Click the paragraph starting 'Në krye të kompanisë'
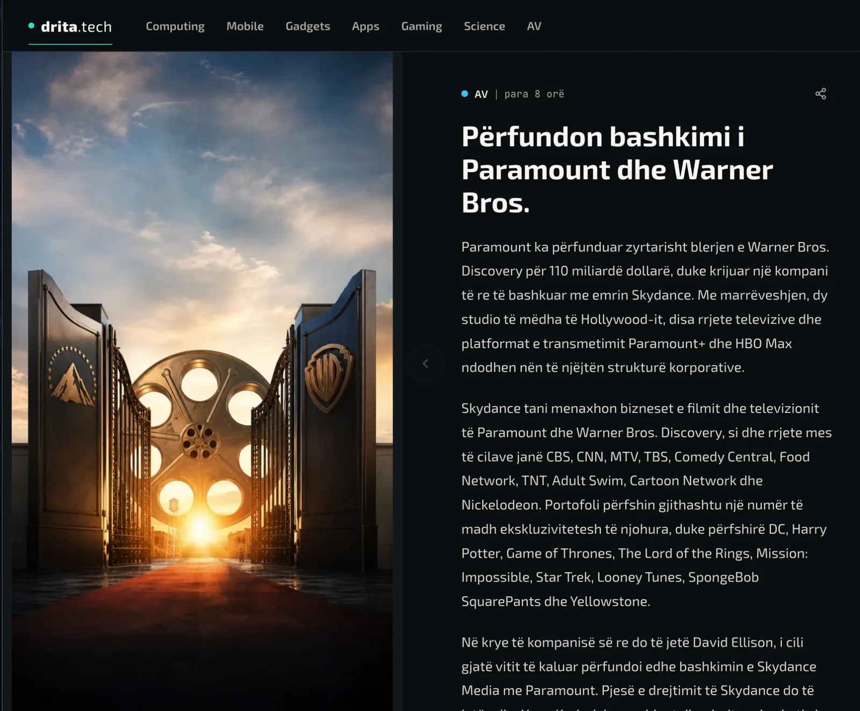The image size is (860, 711). (639, 672)
